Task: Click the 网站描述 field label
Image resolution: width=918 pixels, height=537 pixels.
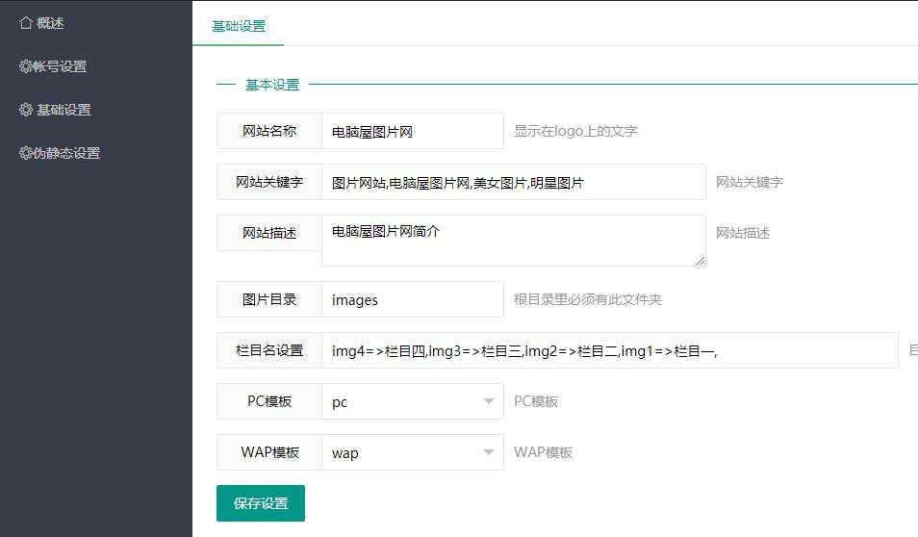Action: 269,233
